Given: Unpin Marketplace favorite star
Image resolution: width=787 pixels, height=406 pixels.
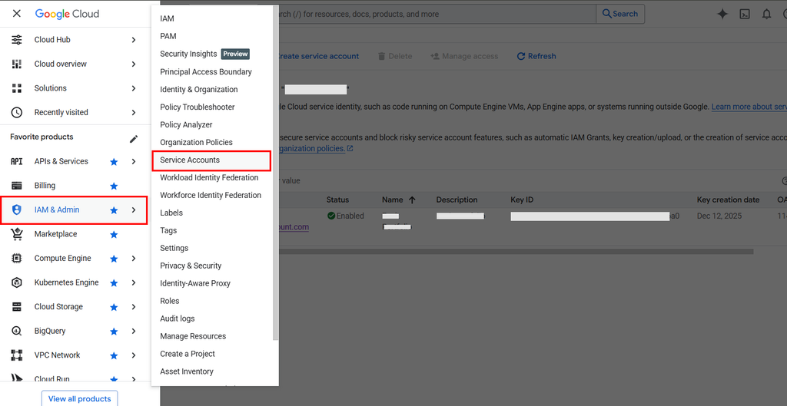Looking at the screenshot, I should [114, 234].
